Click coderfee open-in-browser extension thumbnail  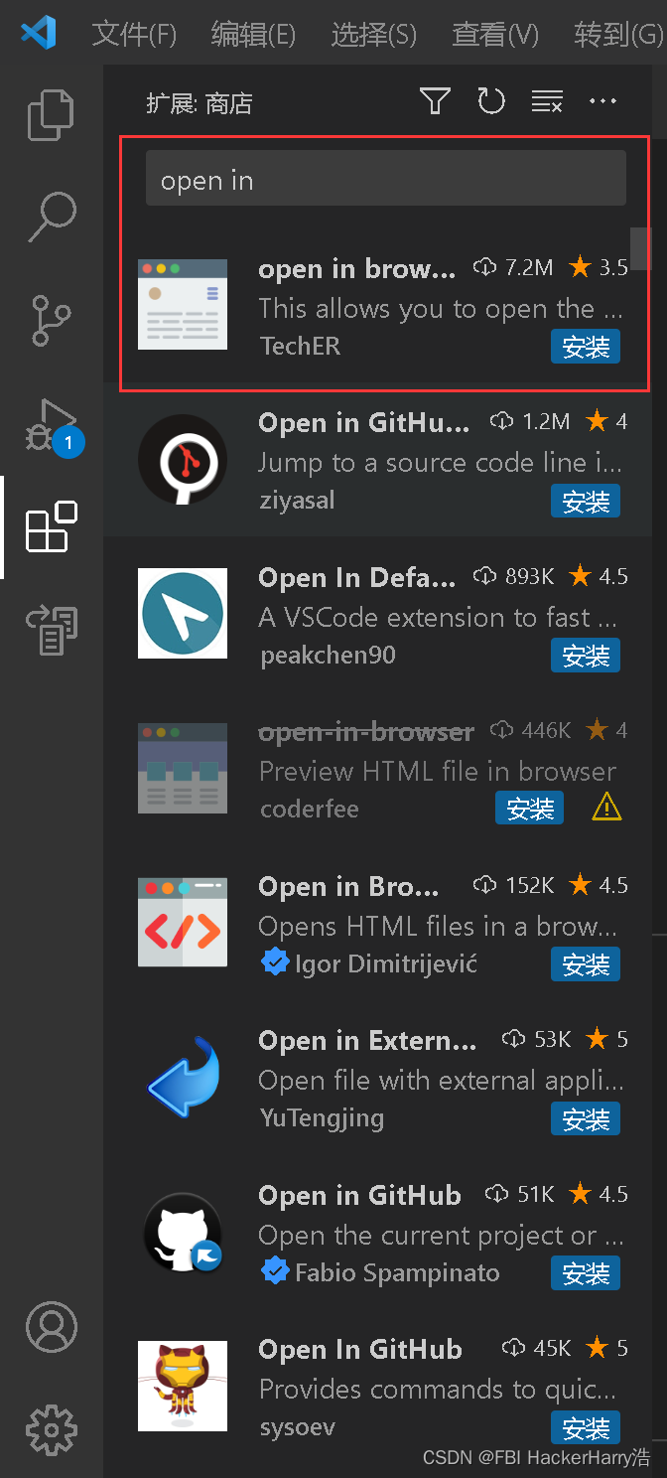coord(183,768)
